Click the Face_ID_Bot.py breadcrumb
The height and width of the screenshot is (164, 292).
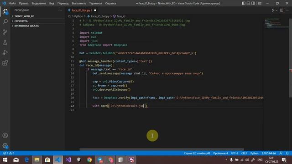pos(99,16)
